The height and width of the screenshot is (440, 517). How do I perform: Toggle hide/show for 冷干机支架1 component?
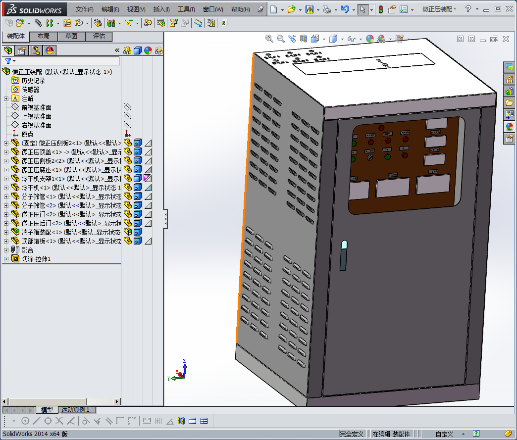[128, 178]
